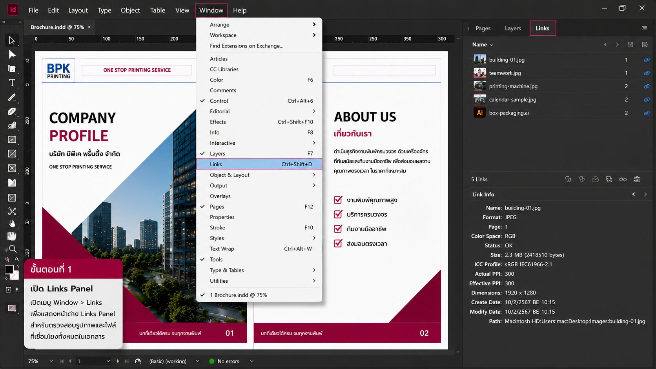Select the Type tool

pos(12,83)
